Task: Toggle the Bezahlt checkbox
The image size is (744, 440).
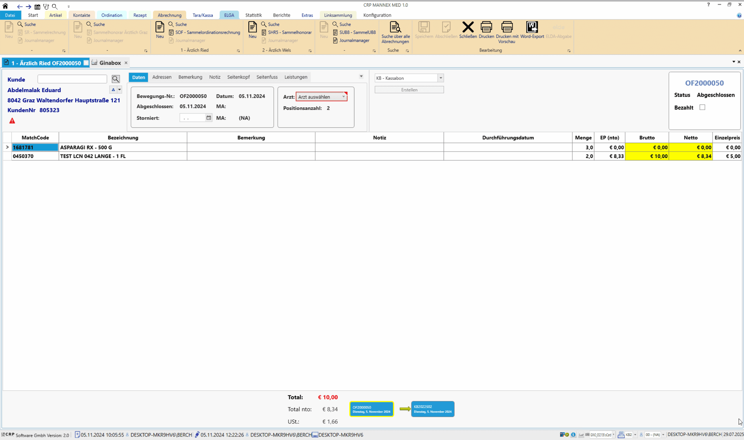Action: click(702, 107)
